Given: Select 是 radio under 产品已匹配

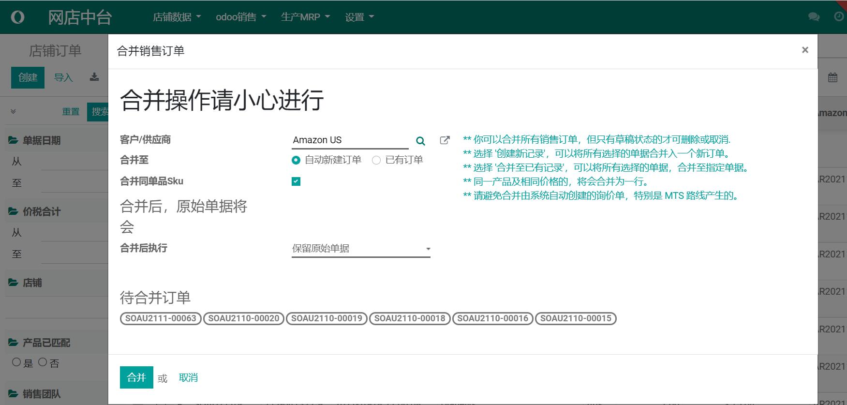Looking at the screenshot, I should coord(16,362).
